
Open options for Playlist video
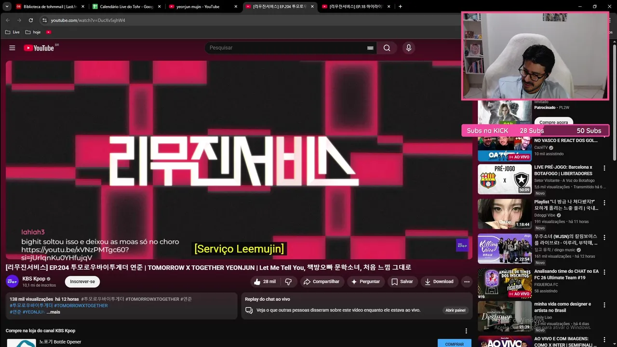(604, 203)
